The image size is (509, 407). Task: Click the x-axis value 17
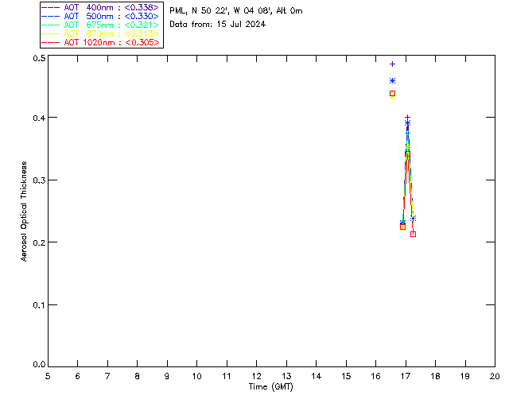pyautogui.click(x=406, y=377)
